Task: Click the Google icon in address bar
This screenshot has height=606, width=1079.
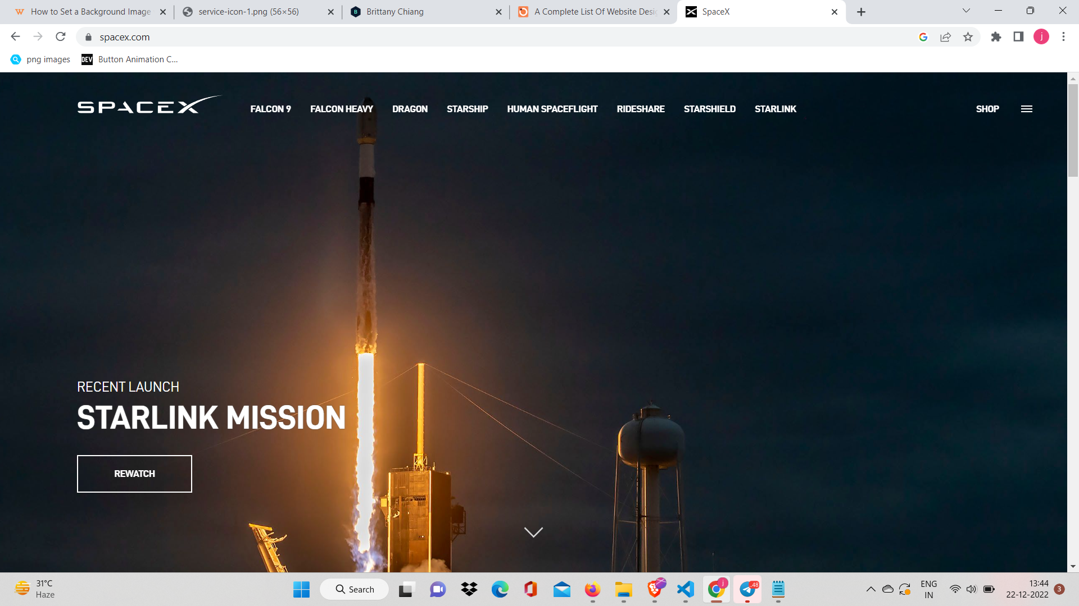Action: [923, 37]
